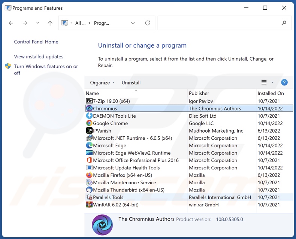Expand the address bar history dropdown
This screenshot has width=296, height=239.
pos(133,23)
